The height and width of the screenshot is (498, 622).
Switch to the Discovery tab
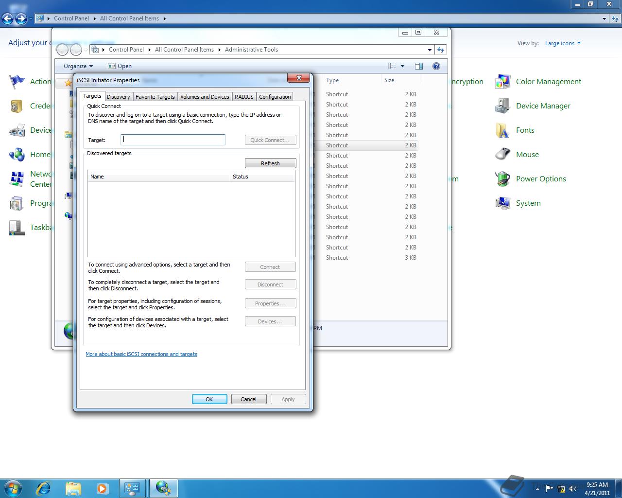pos(118,97)
